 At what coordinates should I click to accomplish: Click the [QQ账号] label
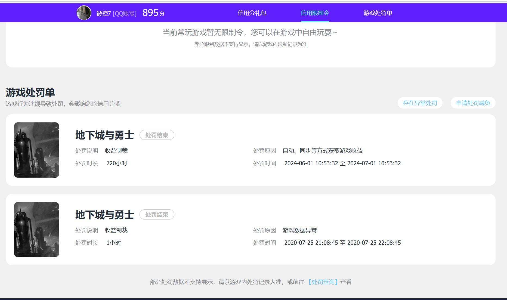point(125,13)
